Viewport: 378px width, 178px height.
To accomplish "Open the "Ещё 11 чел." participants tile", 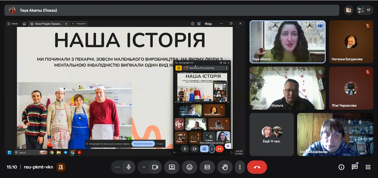I will [x=272, y=134].
